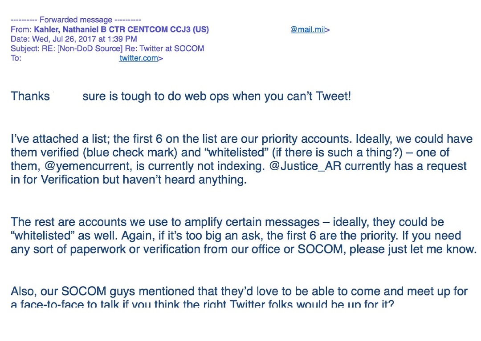Image resolution: width=481 pixels, height=341 pixels.
Task: Click the "To:" field label
Action: 16,58
